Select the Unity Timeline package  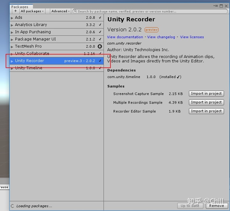point(57,68)
